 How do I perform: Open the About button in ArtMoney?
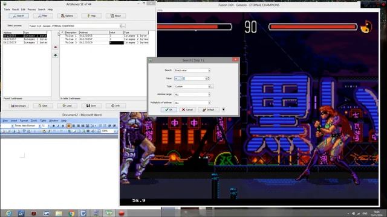click(115, 16)
